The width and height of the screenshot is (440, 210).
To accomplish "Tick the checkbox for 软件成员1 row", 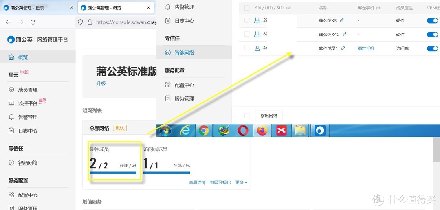I will pyautogui.click(x=246, y=48).
